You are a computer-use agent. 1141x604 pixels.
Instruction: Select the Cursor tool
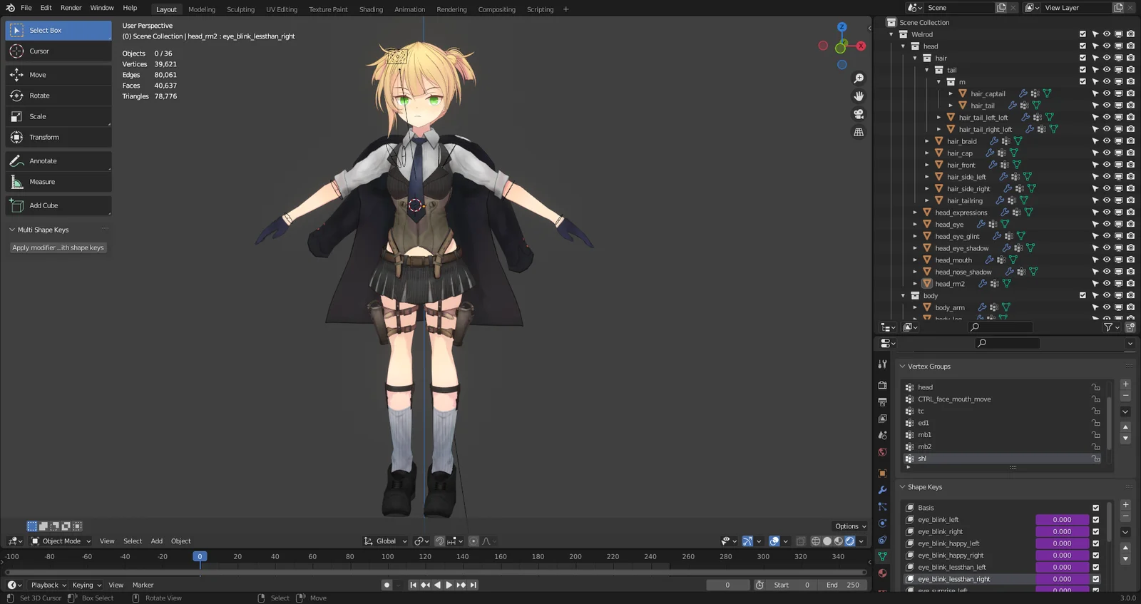(58, 51)
